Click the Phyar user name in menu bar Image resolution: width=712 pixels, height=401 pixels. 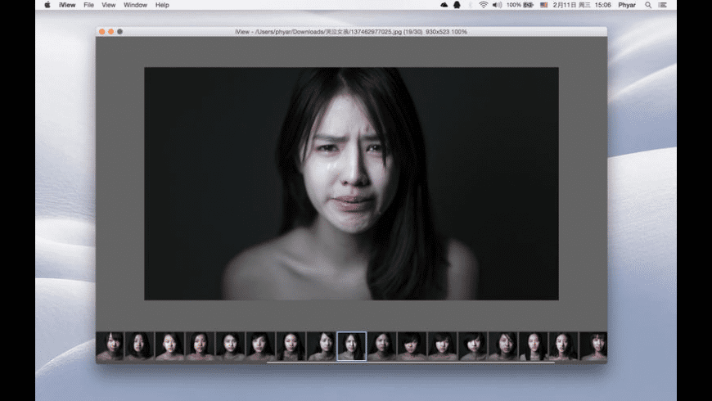point(626,5)
